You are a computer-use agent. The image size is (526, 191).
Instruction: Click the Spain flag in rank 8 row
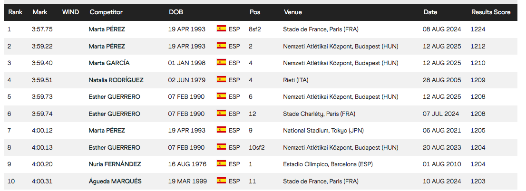tap(221, 147)
